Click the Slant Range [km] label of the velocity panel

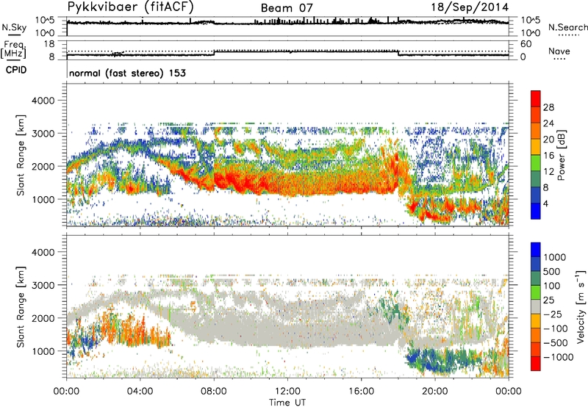[21, 307]
